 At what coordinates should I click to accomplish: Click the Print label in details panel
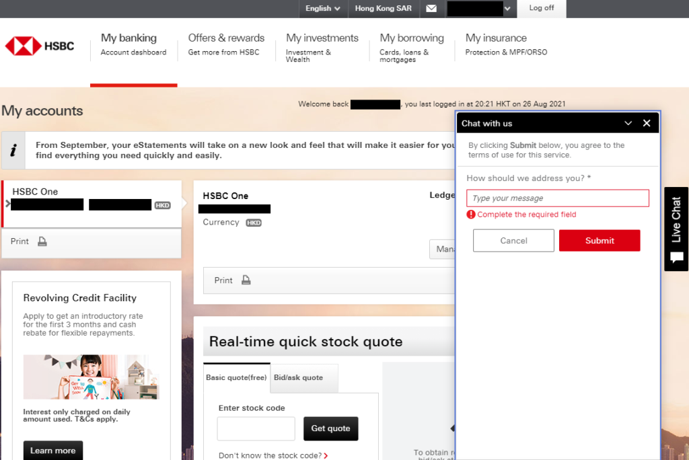(x=223, y=280)
